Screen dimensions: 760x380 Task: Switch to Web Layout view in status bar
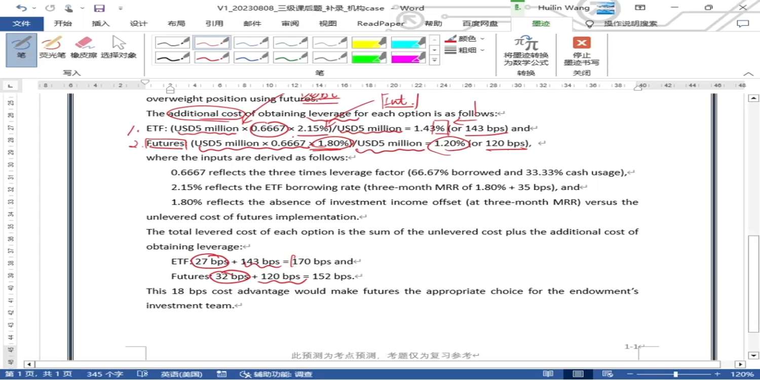tap(607, 374)
